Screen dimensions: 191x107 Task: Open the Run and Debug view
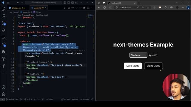point(4,30)
